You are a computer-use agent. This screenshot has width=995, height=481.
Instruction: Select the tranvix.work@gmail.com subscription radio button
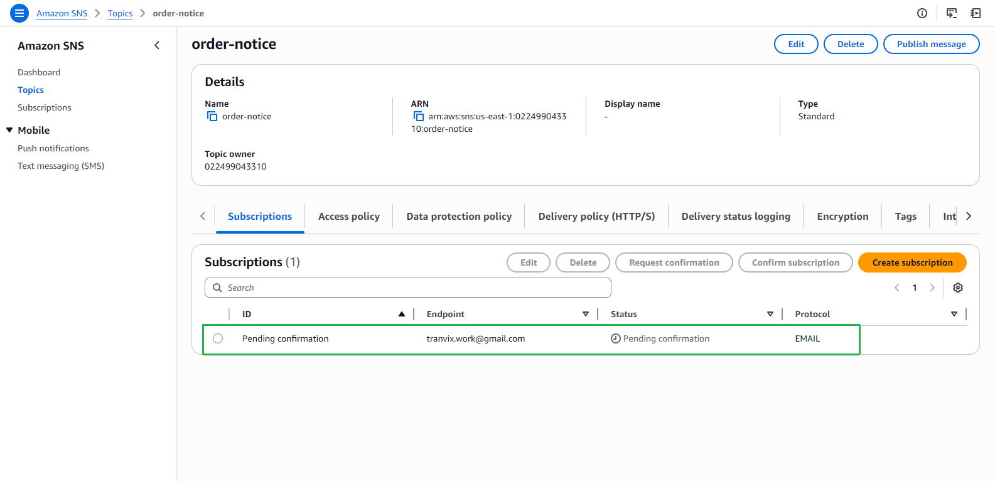click(x=218, y=338)
